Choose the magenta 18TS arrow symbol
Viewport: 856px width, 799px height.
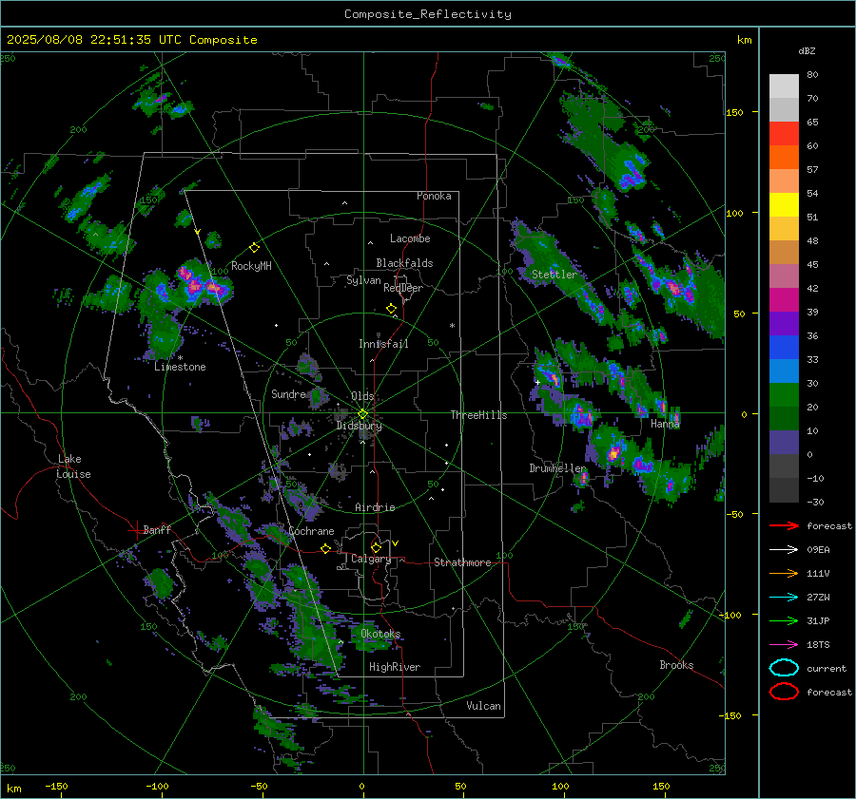tap(784, 645)
